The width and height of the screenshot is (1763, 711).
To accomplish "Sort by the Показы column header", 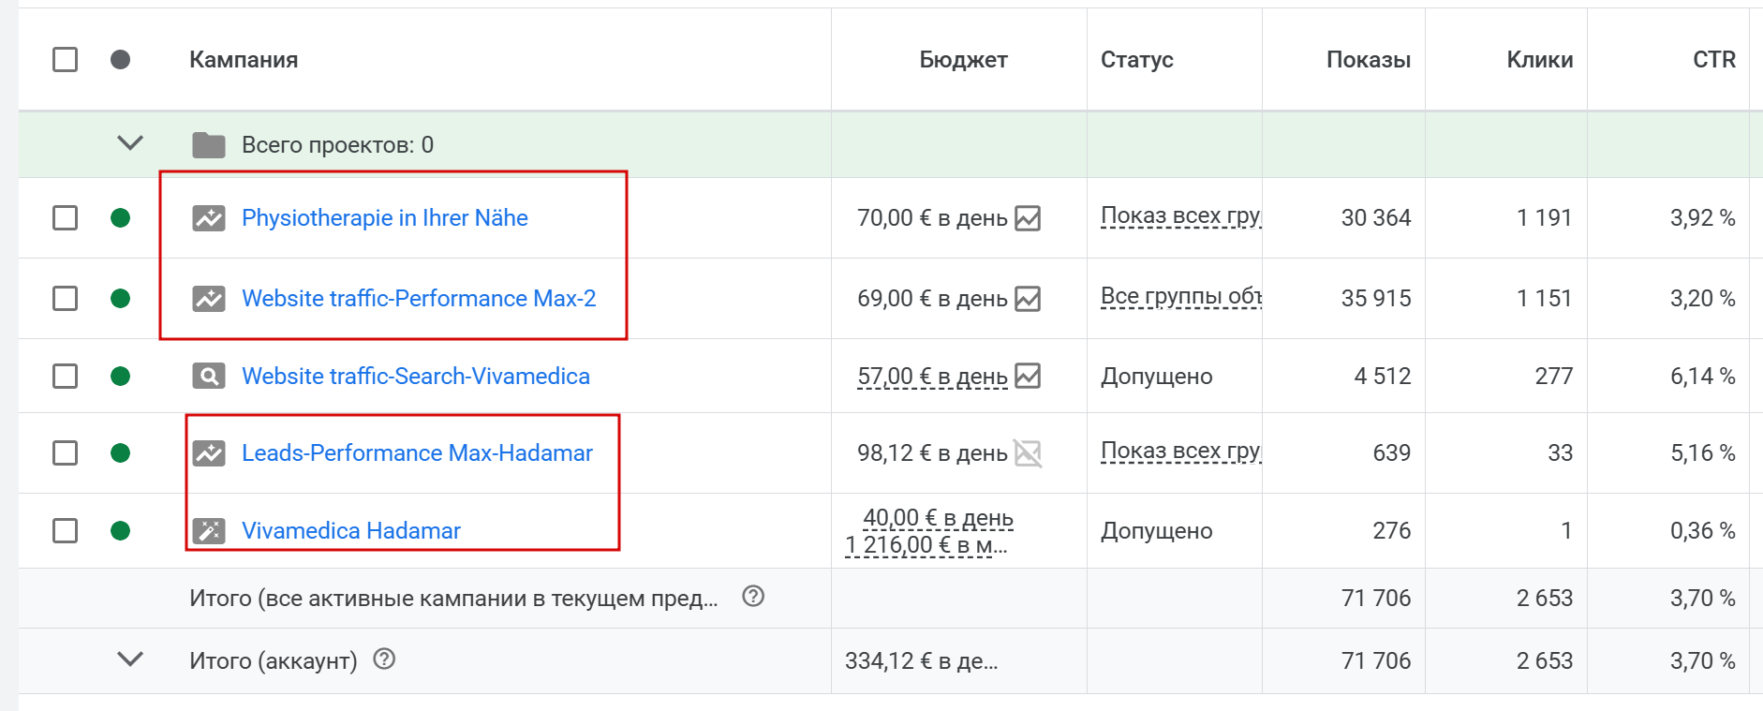I will 1368,60.
